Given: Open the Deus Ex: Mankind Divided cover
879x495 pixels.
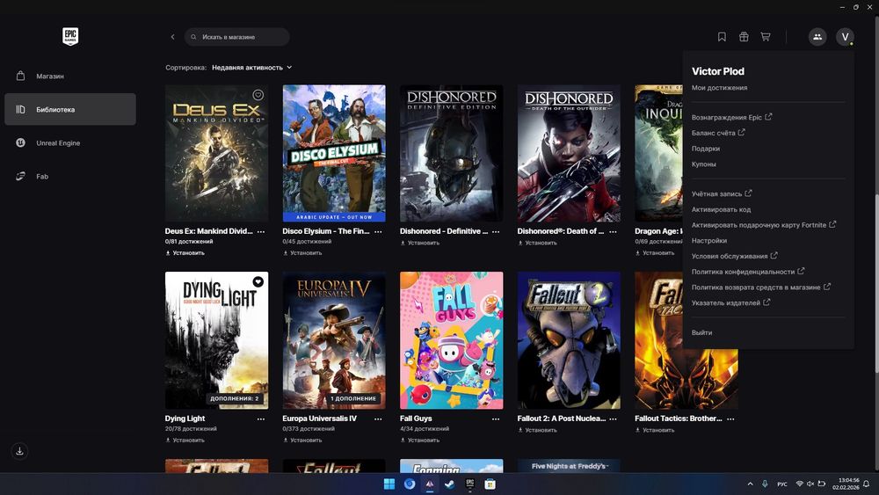Looking at the screenshot, I should click(216, 153).
